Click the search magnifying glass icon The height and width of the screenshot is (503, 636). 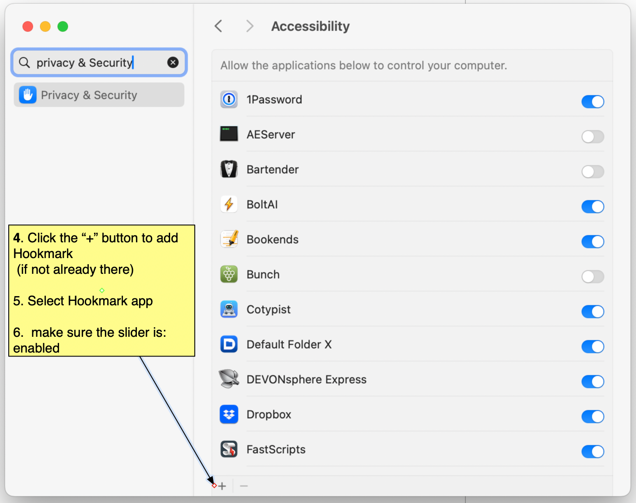click(x=24, y=63)
